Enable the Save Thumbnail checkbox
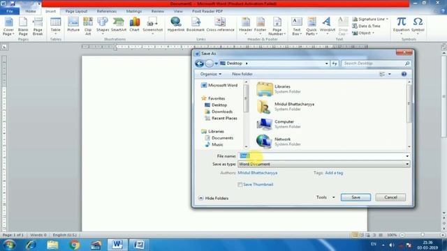This screenshot has height=251, width=447. [x=240, y=185]
